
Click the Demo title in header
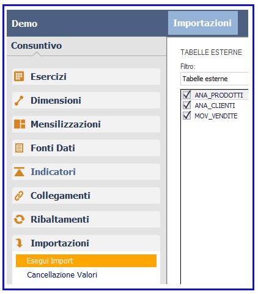click(24, 24)
